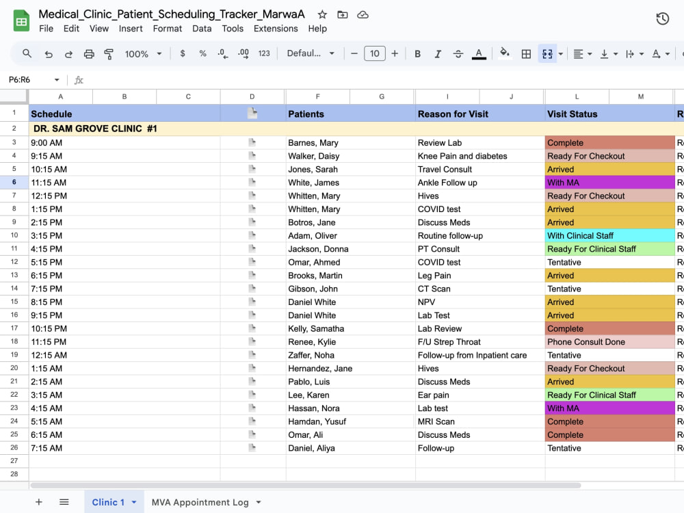Star the document with the star icon
The height and width of the screenshot is (513, 684).
[x=322, y=15]
